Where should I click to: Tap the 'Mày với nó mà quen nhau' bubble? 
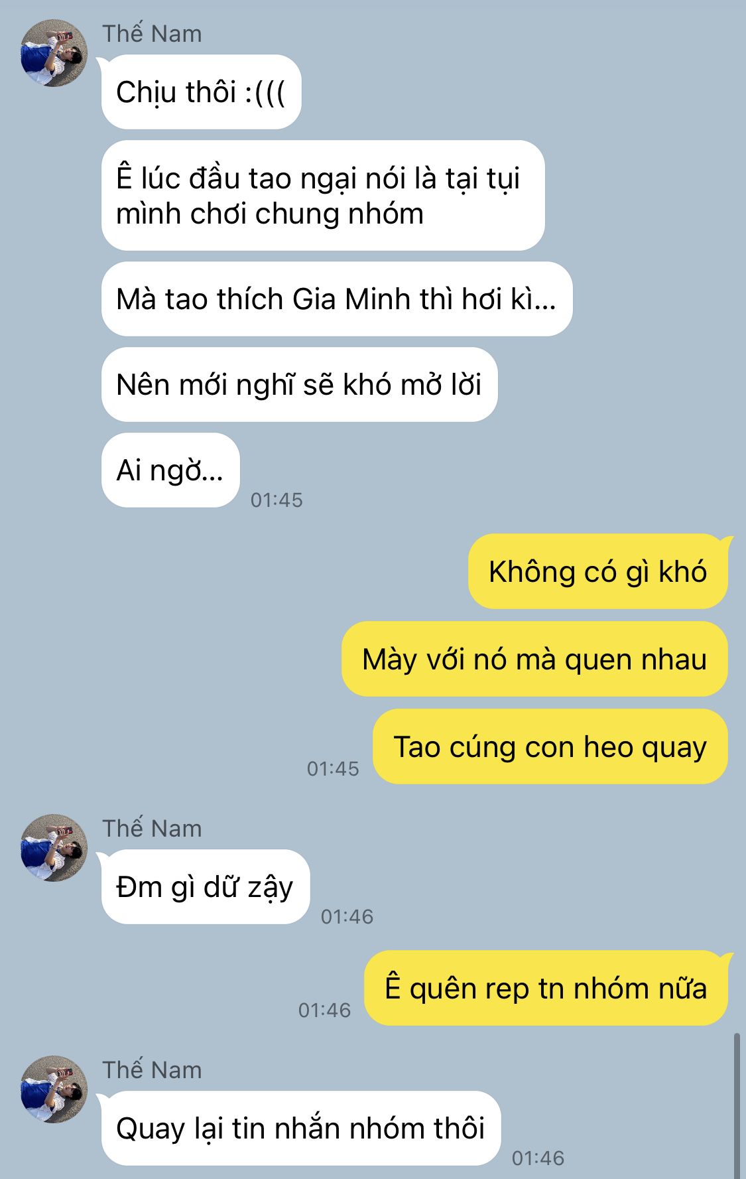534,659
